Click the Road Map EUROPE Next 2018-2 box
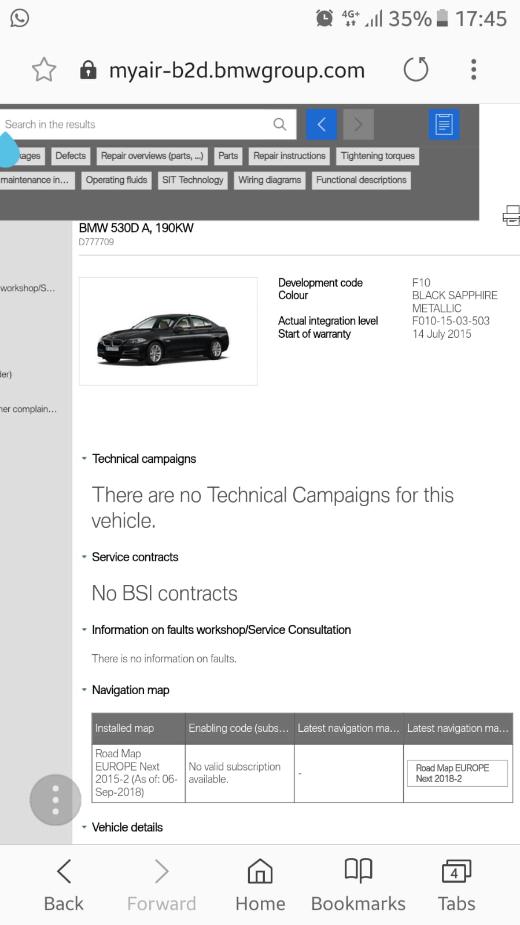 [457, 773]
